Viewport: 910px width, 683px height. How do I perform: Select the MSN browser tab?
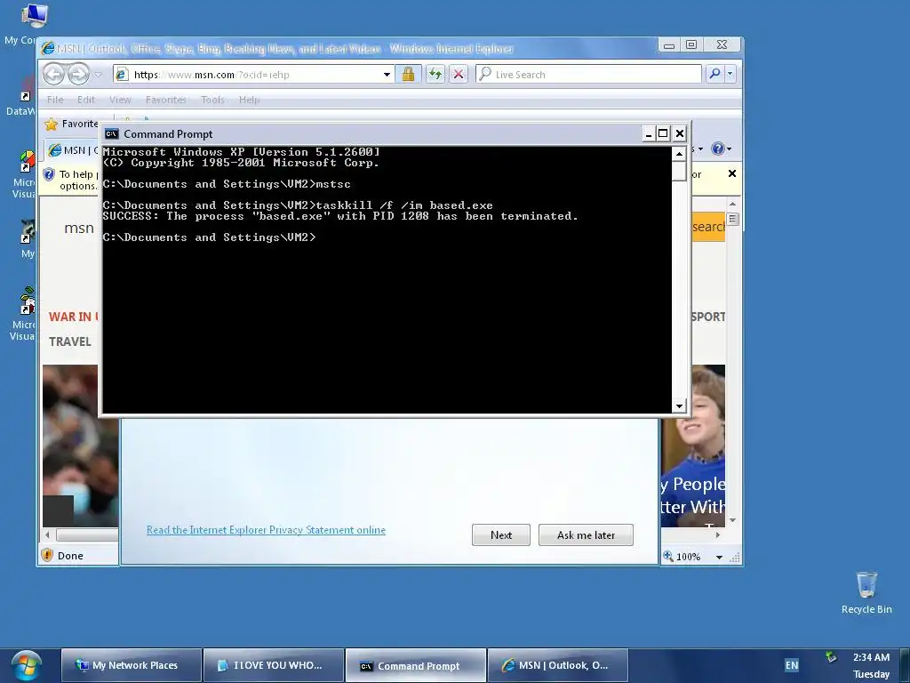72,150
